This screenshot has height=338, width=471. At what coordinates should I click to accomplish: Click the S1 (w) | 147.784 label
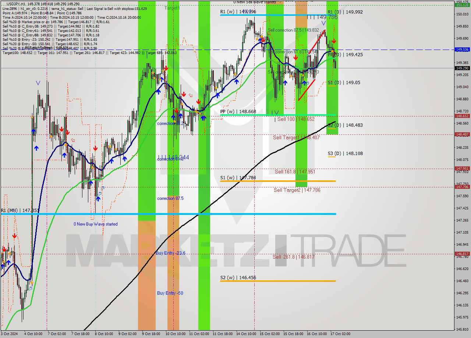pyautogui.click(x=238, y=177)
